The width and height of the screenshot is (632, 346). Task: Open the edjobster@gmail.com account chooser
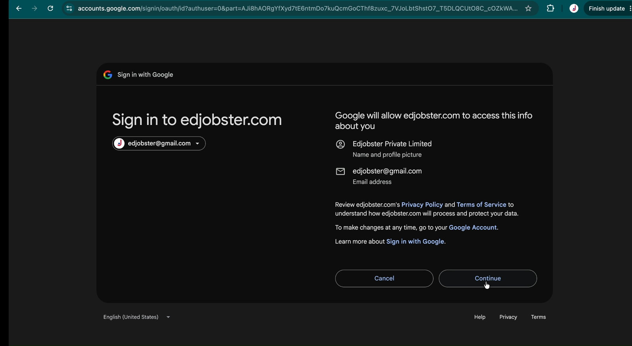pyautogui.click(x=159, y=143)
